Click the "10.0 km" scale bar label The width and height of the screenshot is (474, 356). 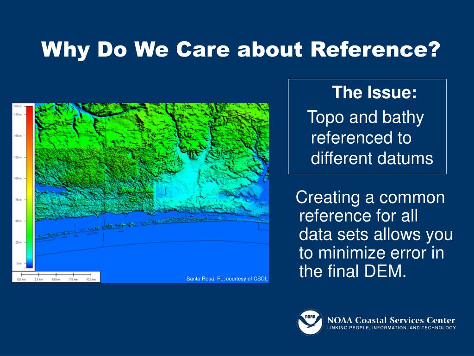click(x=91, y=280)
